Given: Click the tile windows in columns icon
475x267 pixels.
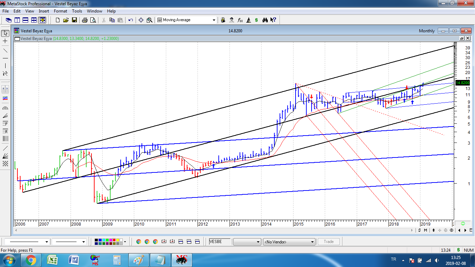Looking at the screenshot, I should point(17,20).
